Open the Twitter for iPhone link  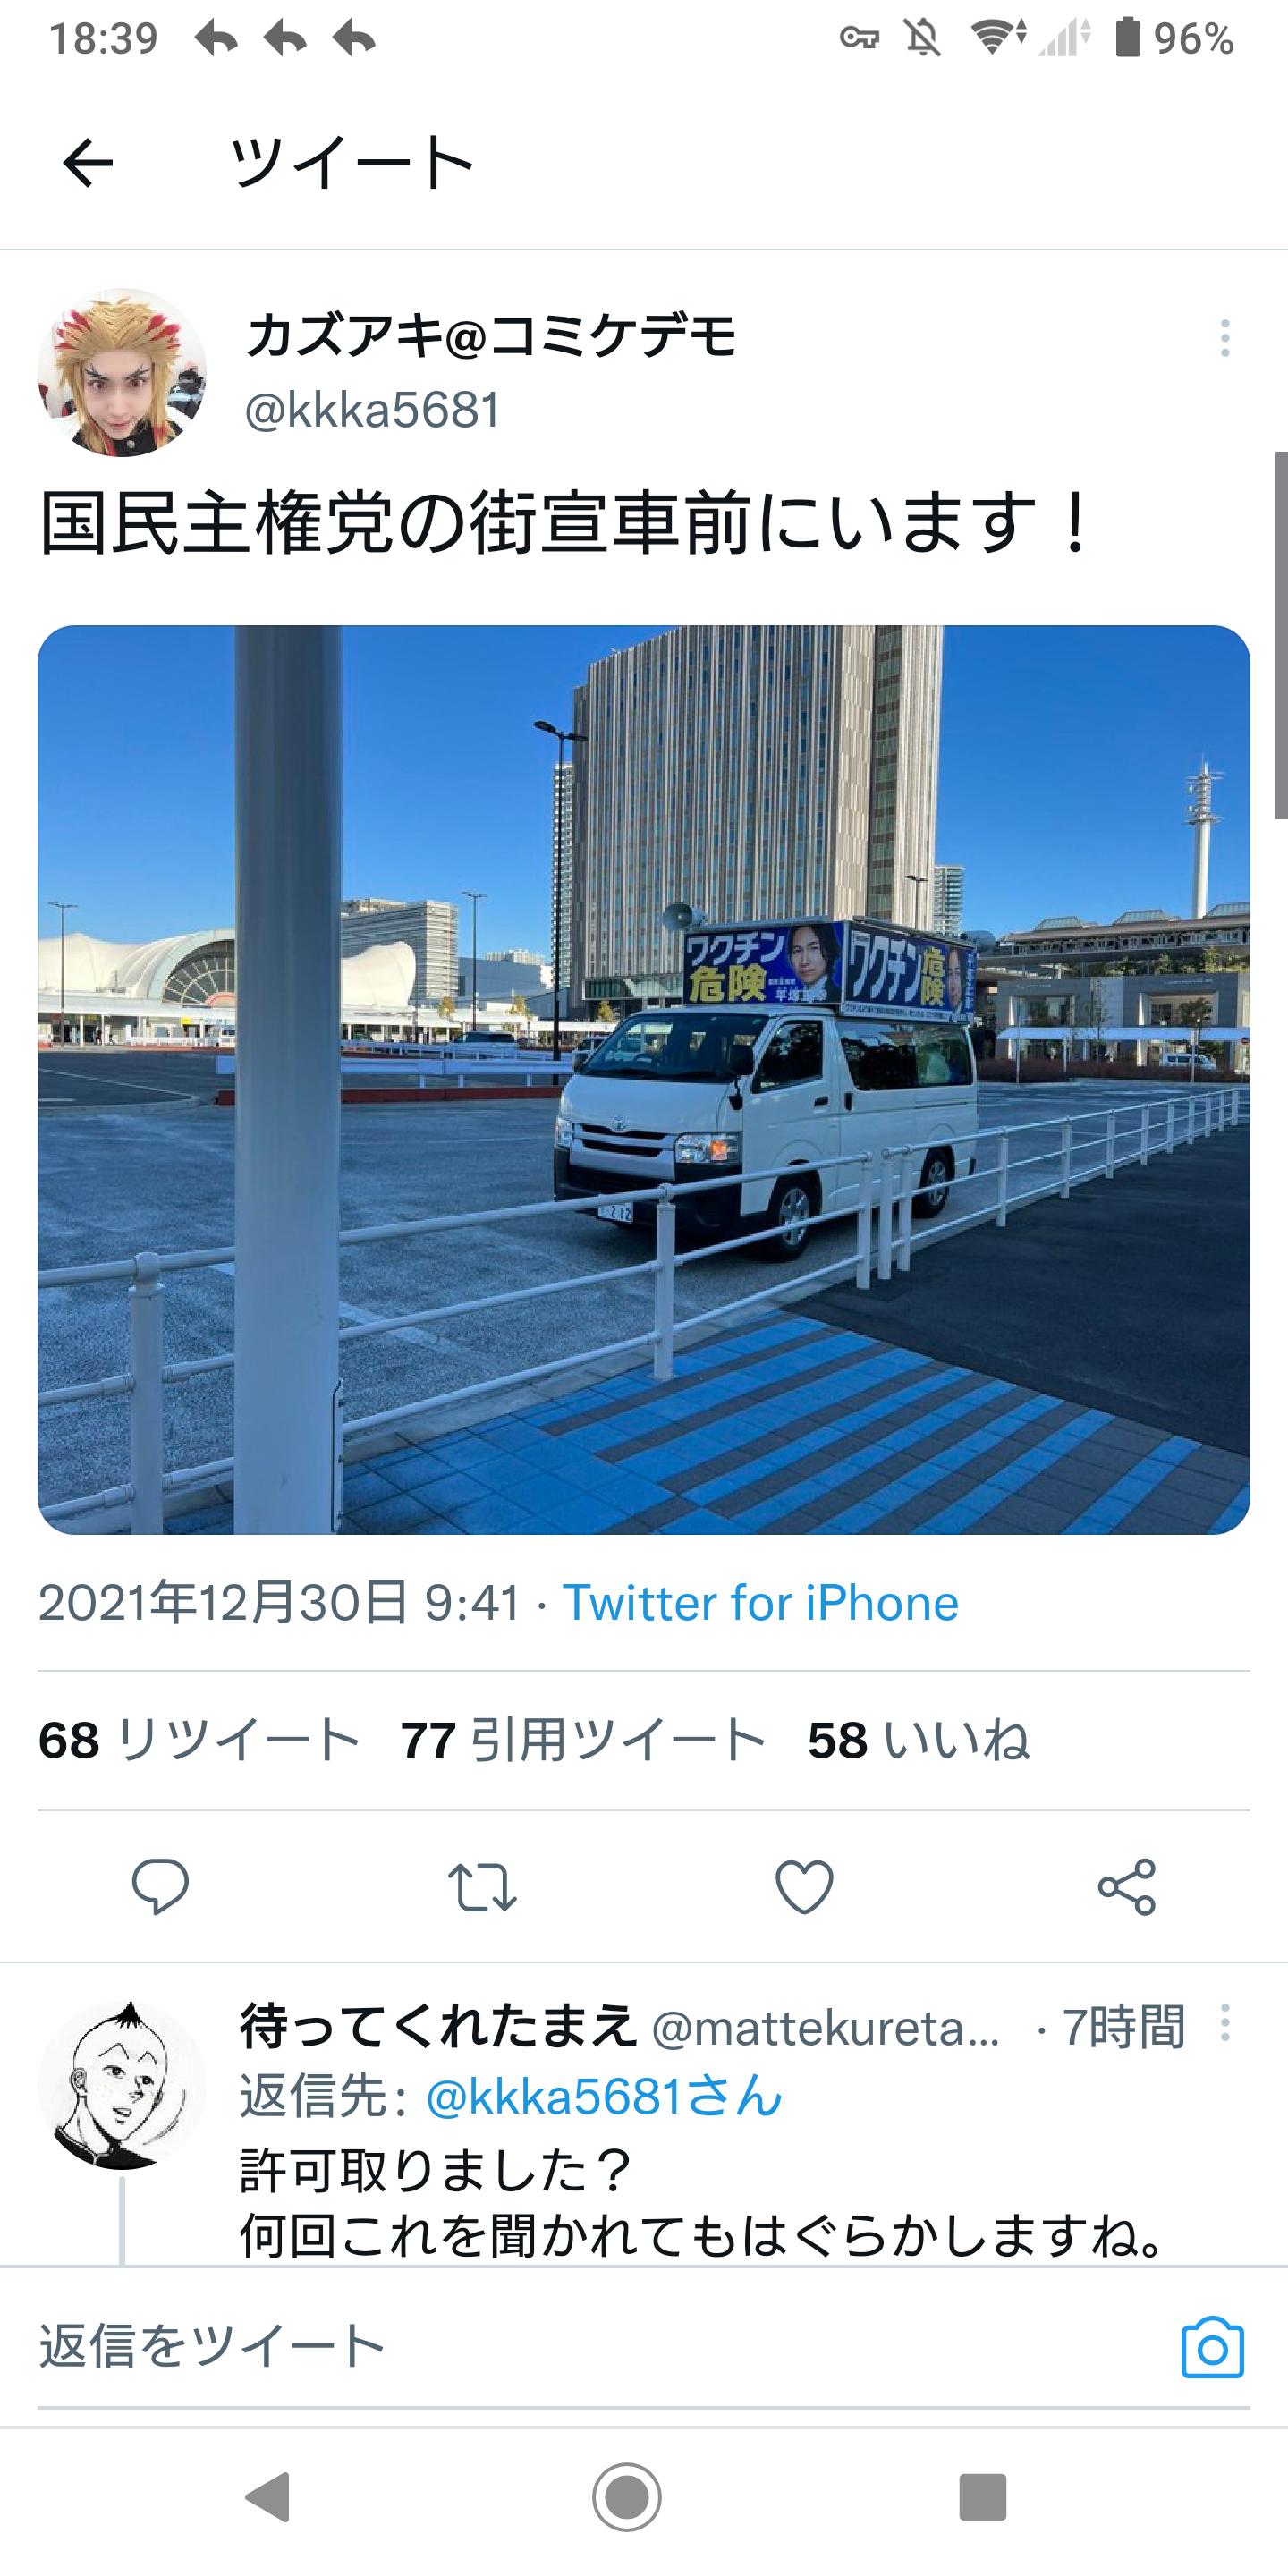(760, 1603)
